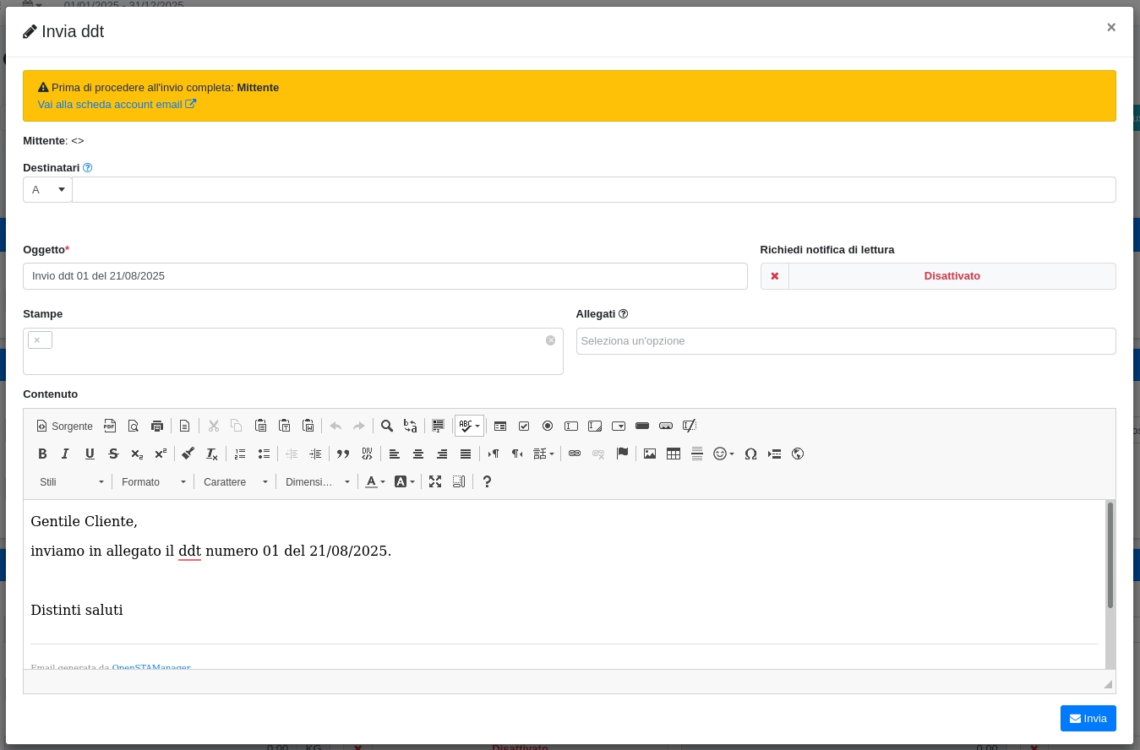Viewport: 1140px width, 750px height.
Task: Open the recipient type 'A' dropdown
Action: (x=47, y=189)
